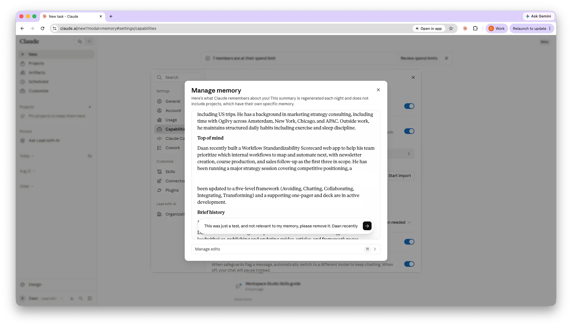
Task: Click the Claude Code brackets icon
Action: (159, 138)
